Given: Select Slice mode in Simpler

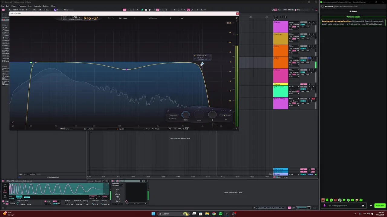Looking at the screenshot, I should click(5, 197).
